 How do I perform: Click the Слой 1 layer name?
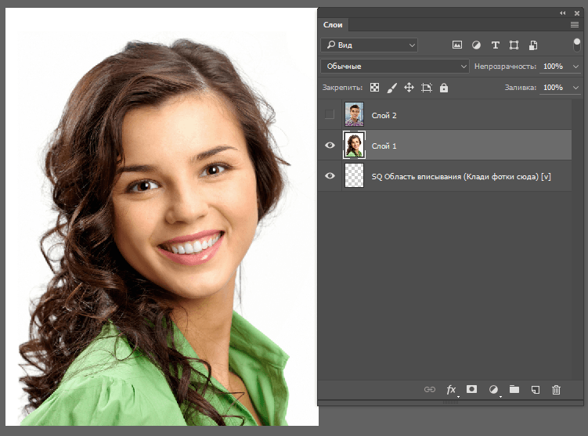[x=384, y=146]
